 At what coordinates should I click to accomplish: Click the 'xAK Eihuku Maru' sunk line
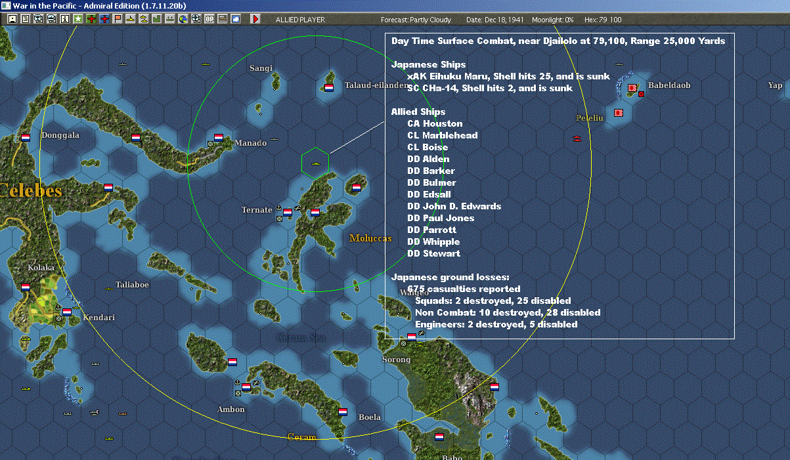pyautogui.click(x=508, y=76)
